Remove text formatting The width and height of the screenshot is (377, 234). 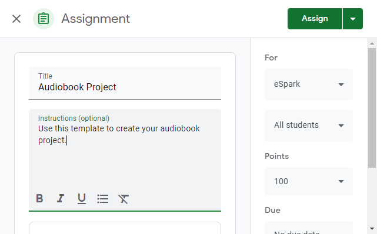click(x=124, y=199)
